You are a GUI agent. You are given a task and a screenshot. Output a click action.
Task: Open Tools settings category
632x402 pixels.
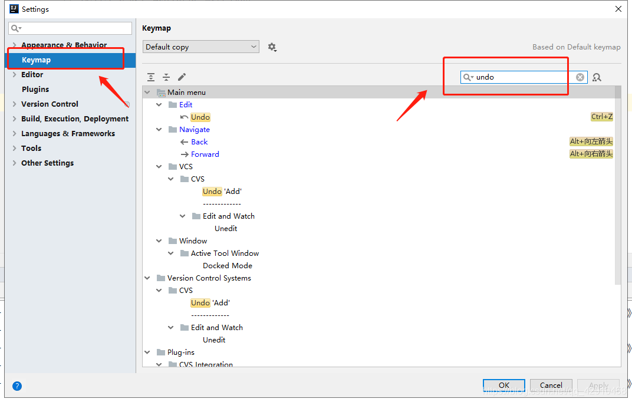[x=31, y=148]
